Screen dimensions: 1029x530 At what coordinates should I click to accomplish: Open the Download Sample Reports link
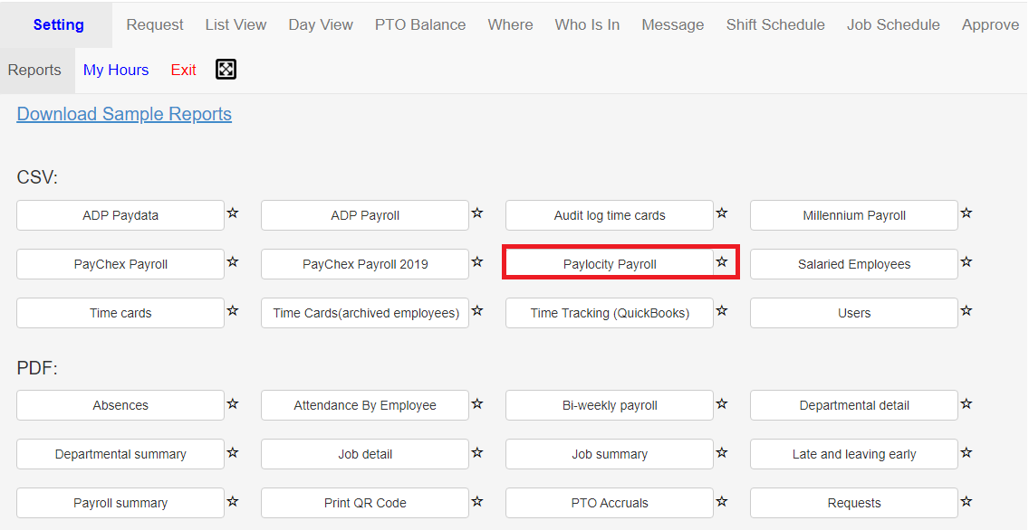(124, 114)
